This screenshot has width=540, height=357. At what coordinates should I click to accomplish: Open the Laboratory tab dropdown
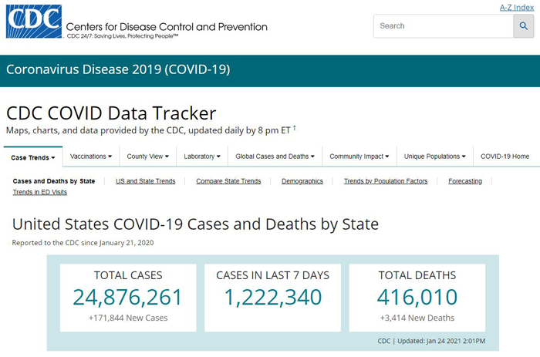click(202, 157)
